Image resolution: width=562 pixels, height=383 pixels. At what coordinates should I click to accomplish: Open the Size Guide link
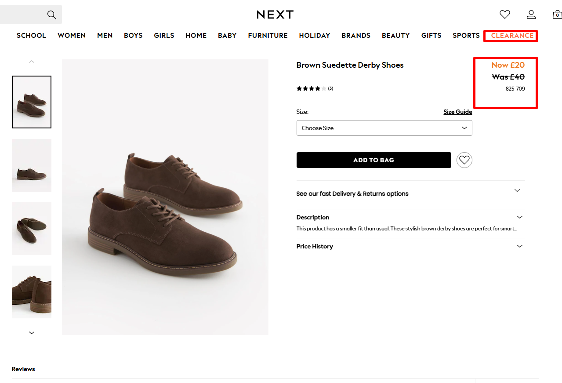pos(457,112)
